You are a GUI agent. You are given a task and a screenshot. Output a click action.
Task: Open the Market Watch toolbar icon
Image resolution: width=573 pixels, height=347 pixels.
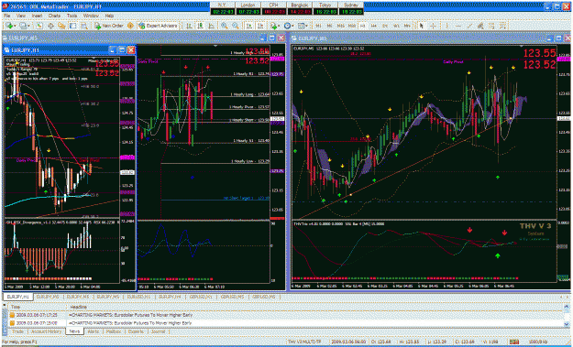pyautogui.click(x=39, y=26)
